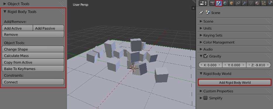Decrease Gravity X with left arrow
The image size is (273, 109).
pos(201,65)
